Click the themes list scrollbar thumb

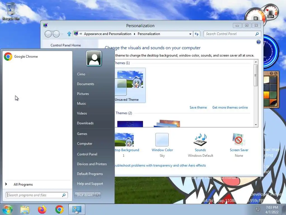[256, 75]
